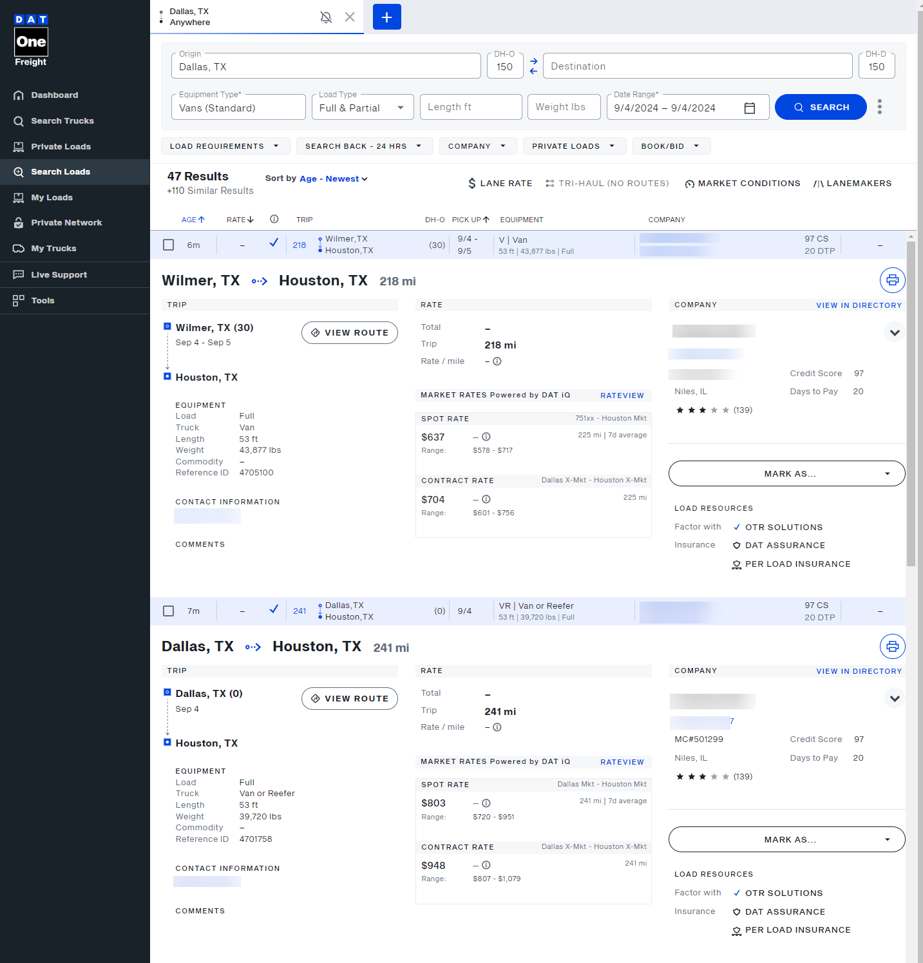This screenshot has width=923, height=963.
Task: Expand the Load Requirements filter
Action: click(225, 146)
